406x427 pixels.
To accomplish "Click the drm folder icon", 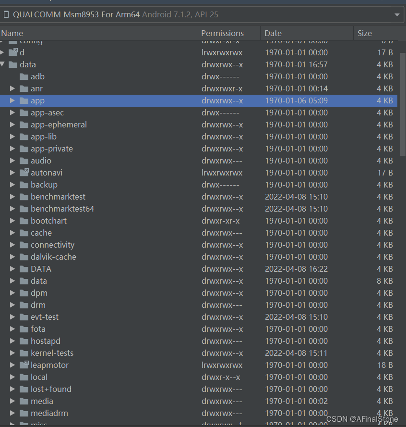I will [24, 305].
